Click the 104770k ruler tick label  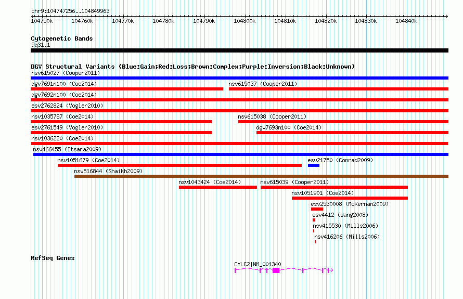pos(123,21)
